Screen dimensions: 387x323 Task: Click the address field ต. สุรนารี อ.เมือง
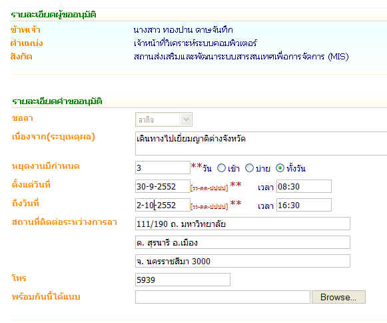(242, 242)
